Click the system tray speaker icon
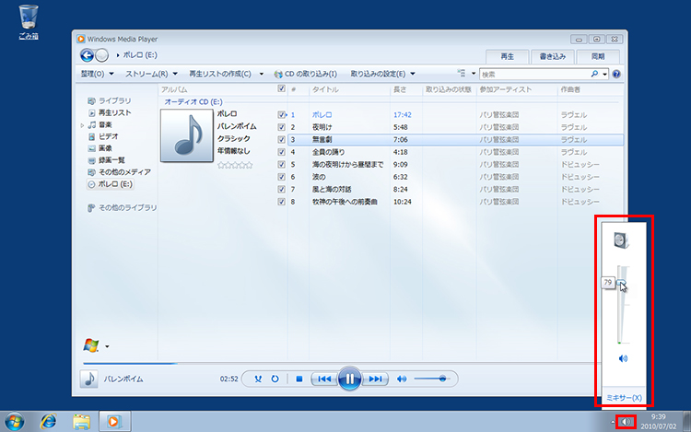Image resolution: width=691 pixels, height=432 pixels. pyautogui.click(x=626, y=422)
